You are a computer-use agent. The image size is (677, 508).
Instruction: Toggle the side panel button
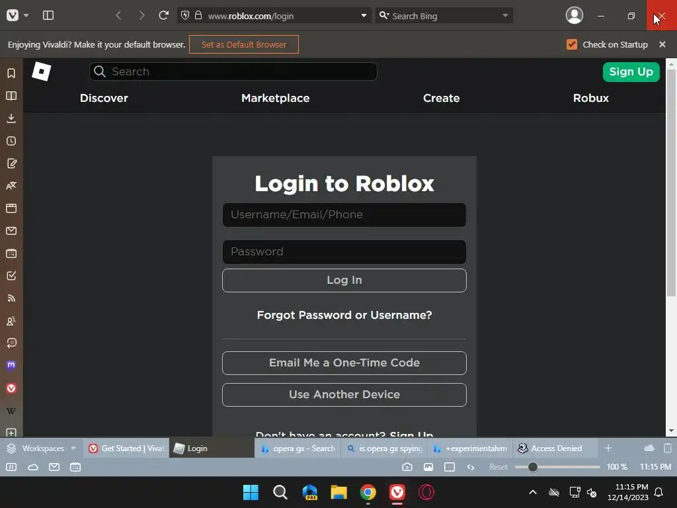click(48, 16)
